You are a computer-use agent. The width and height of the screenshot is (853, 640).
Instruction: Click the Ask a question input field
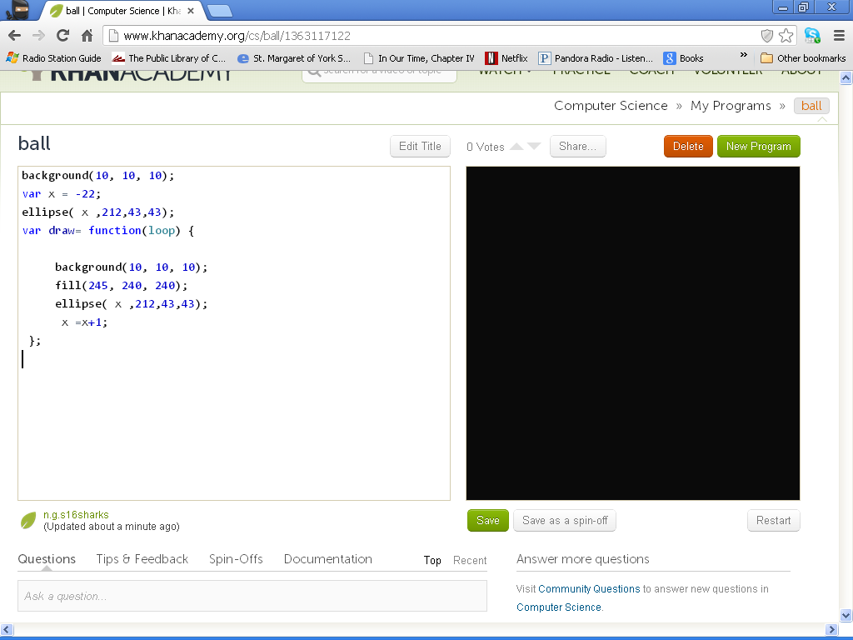pos(250,595)
